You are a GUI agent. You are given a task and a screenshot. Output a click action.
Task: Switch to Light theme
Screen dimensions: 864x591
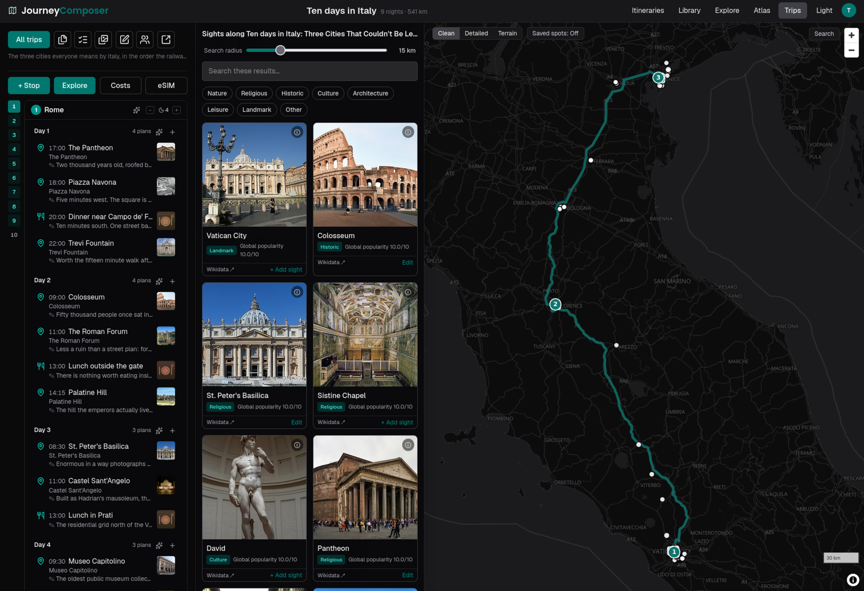pos(824,11)
